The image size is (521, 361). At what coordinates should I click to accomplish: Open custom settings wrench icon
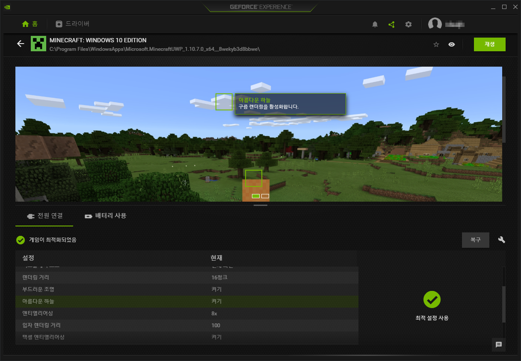(x=502, y=240)
